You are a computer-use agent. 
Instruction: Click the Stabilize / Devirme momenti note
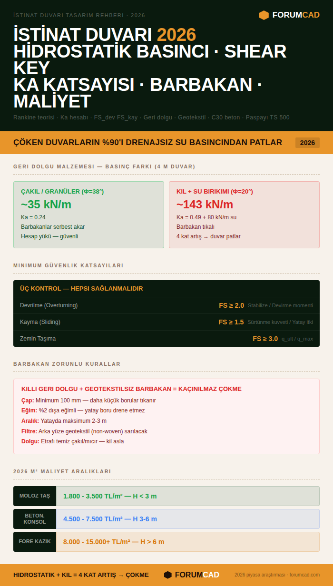pos(280,305)
